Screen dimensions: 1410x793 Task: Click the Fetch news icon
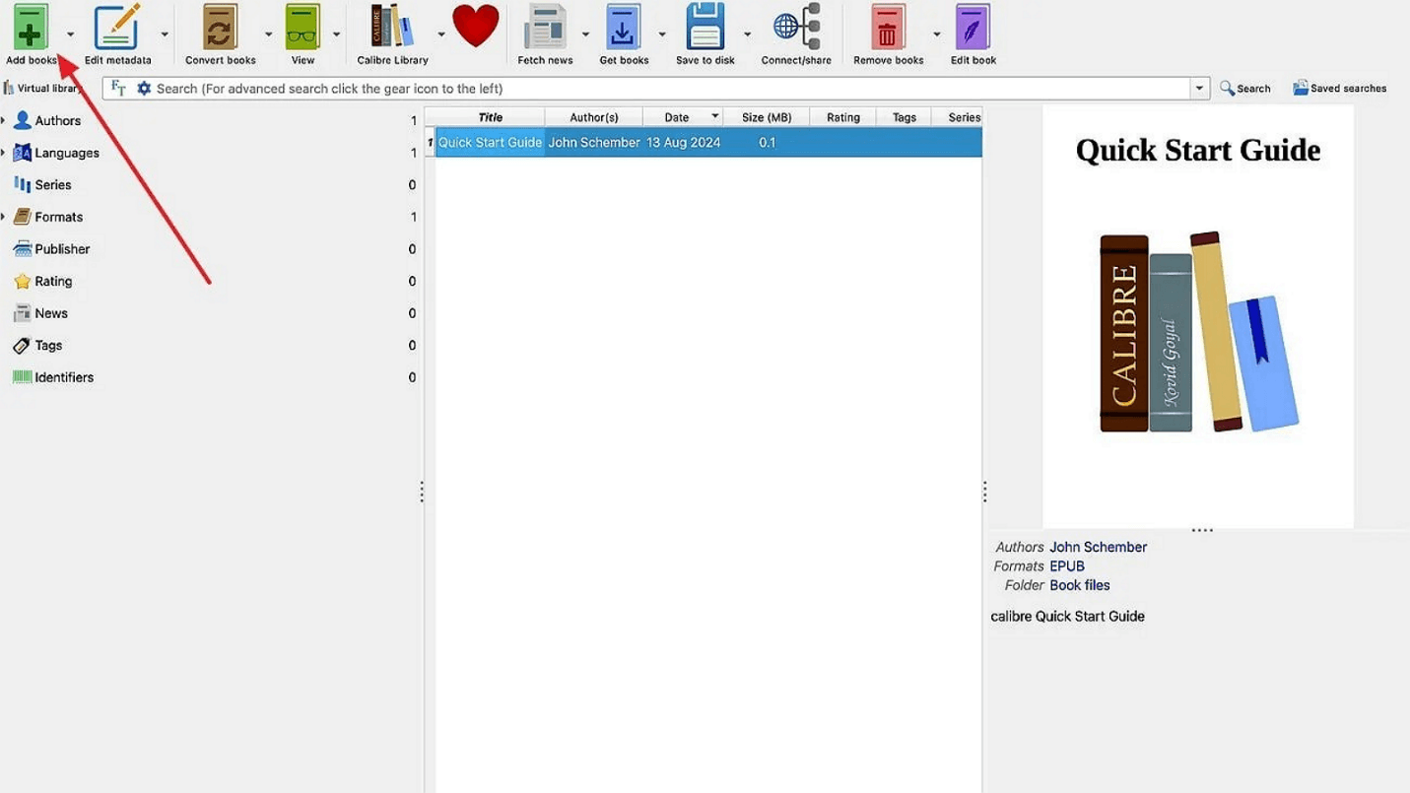tap(545, 28)
